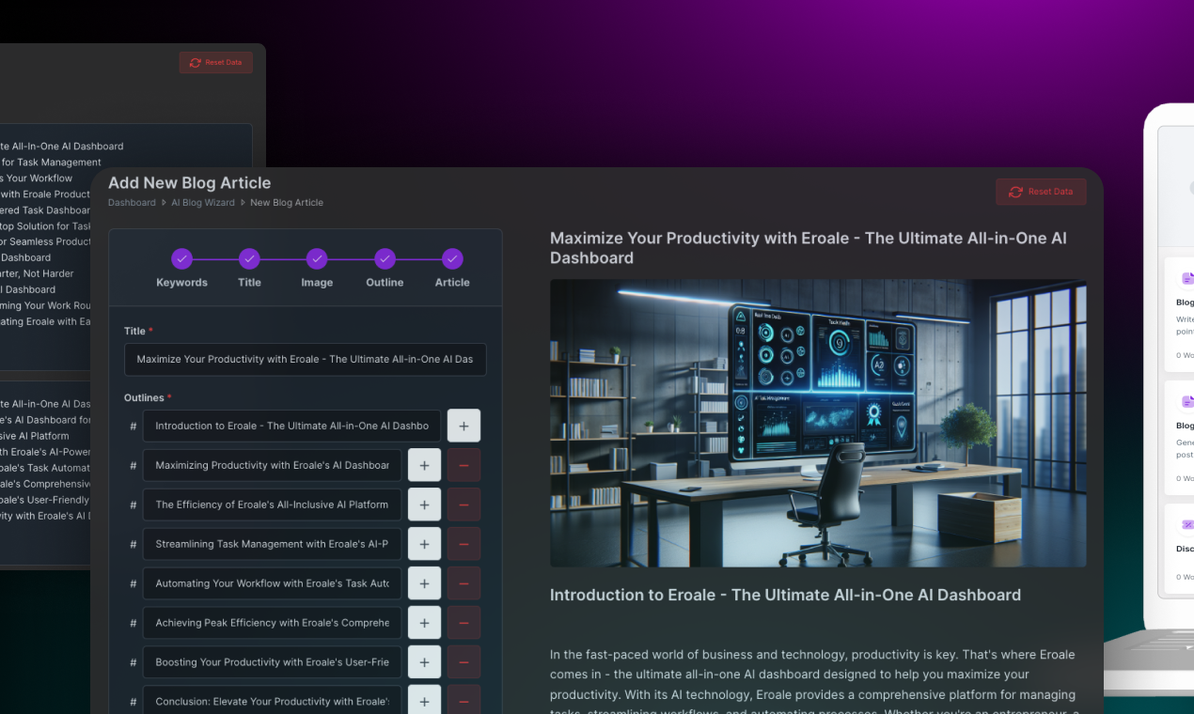
Task: Edit the Conclusion outline field
Action: 272,702
